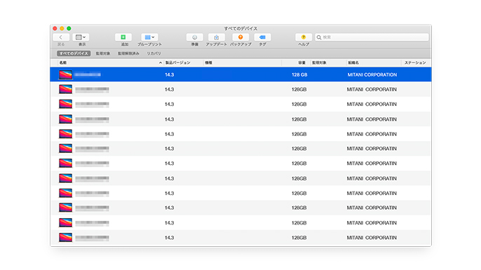Click the アップデート (Update) toolbar icon

pos(217,37)
